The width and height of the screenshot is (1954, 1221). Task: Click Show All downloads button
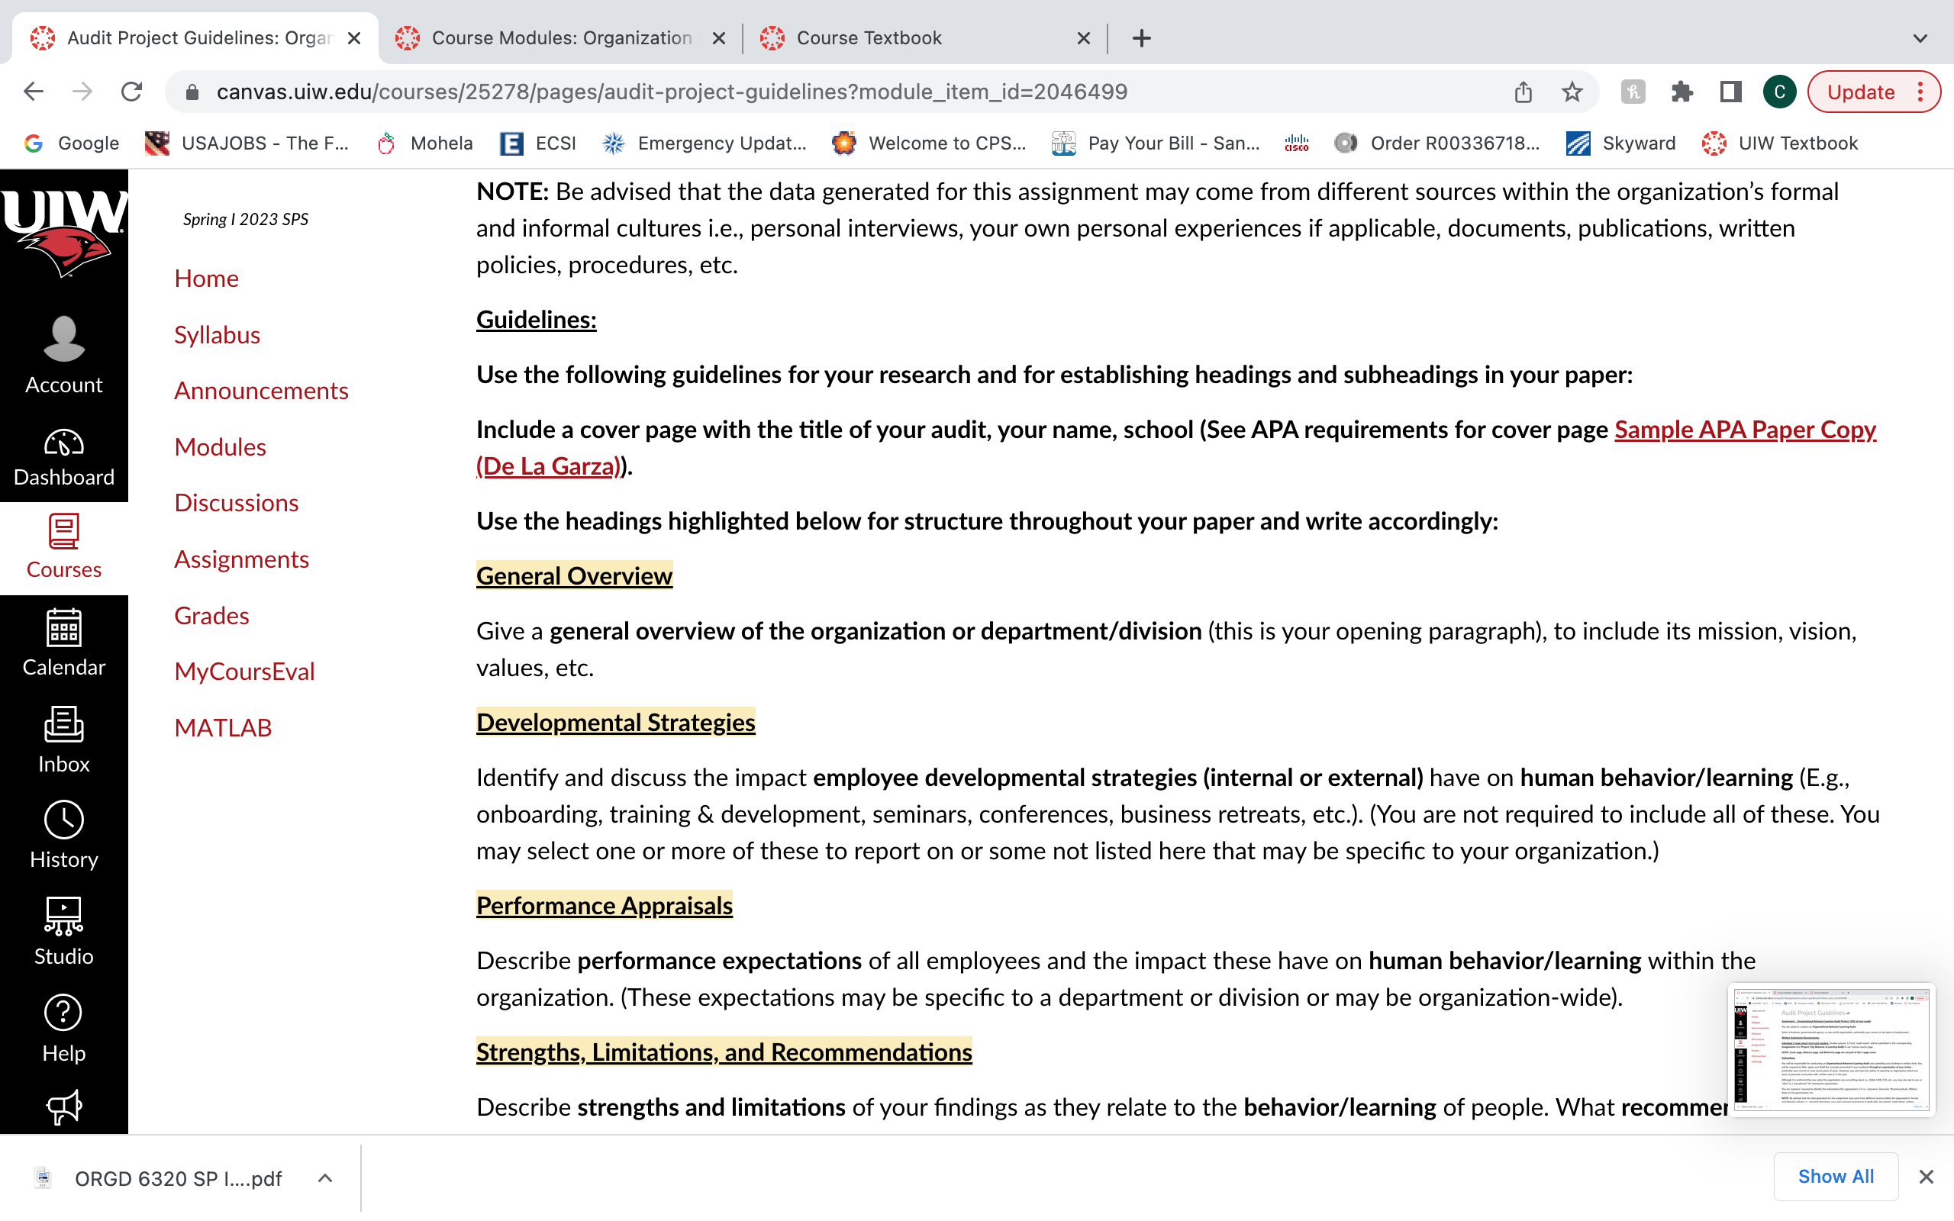[x=1835, y=1177]
